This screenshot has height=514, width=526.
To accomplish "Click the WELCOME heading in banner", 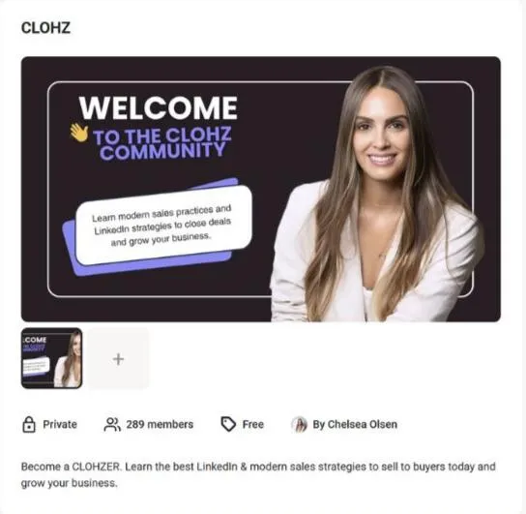I will click(x=159, y=107).
